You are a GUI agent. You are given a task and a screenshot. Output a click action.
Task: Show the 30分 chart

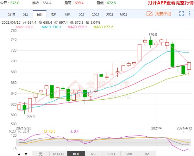(110, 14)
